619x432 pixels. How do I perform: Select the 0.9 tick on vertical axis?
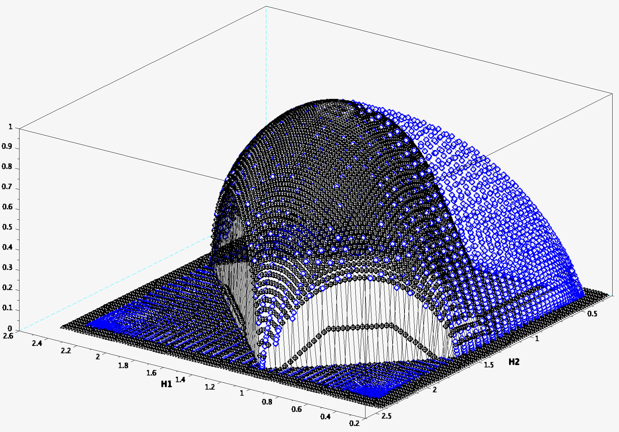click(x=7, y=146)
